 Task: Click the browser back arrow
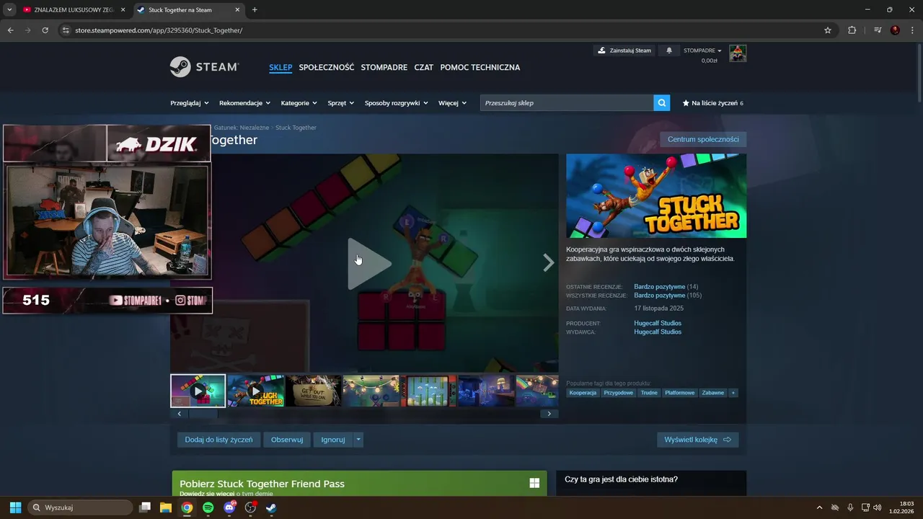(10, 30)
